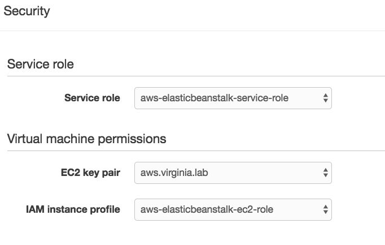This screenshot has width=385, height=245.
Task: Click the Virtual machine permissions heading
Action: [x=87, y=139]
